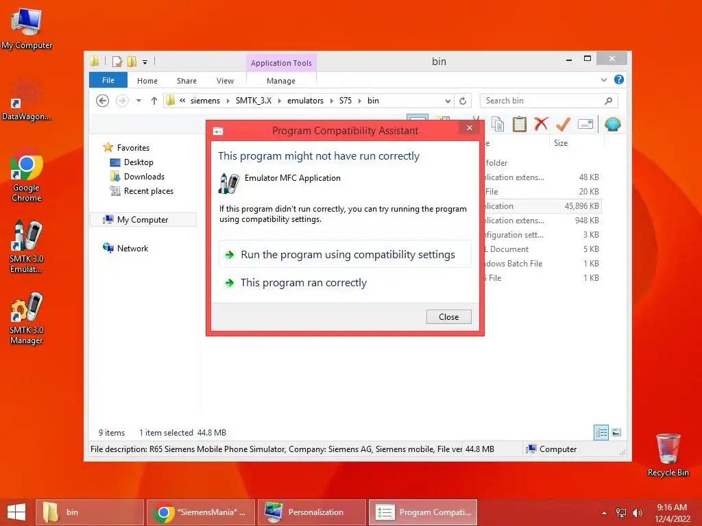Expand the arrow after S75 in breadcrumb

tap(359, 101)
